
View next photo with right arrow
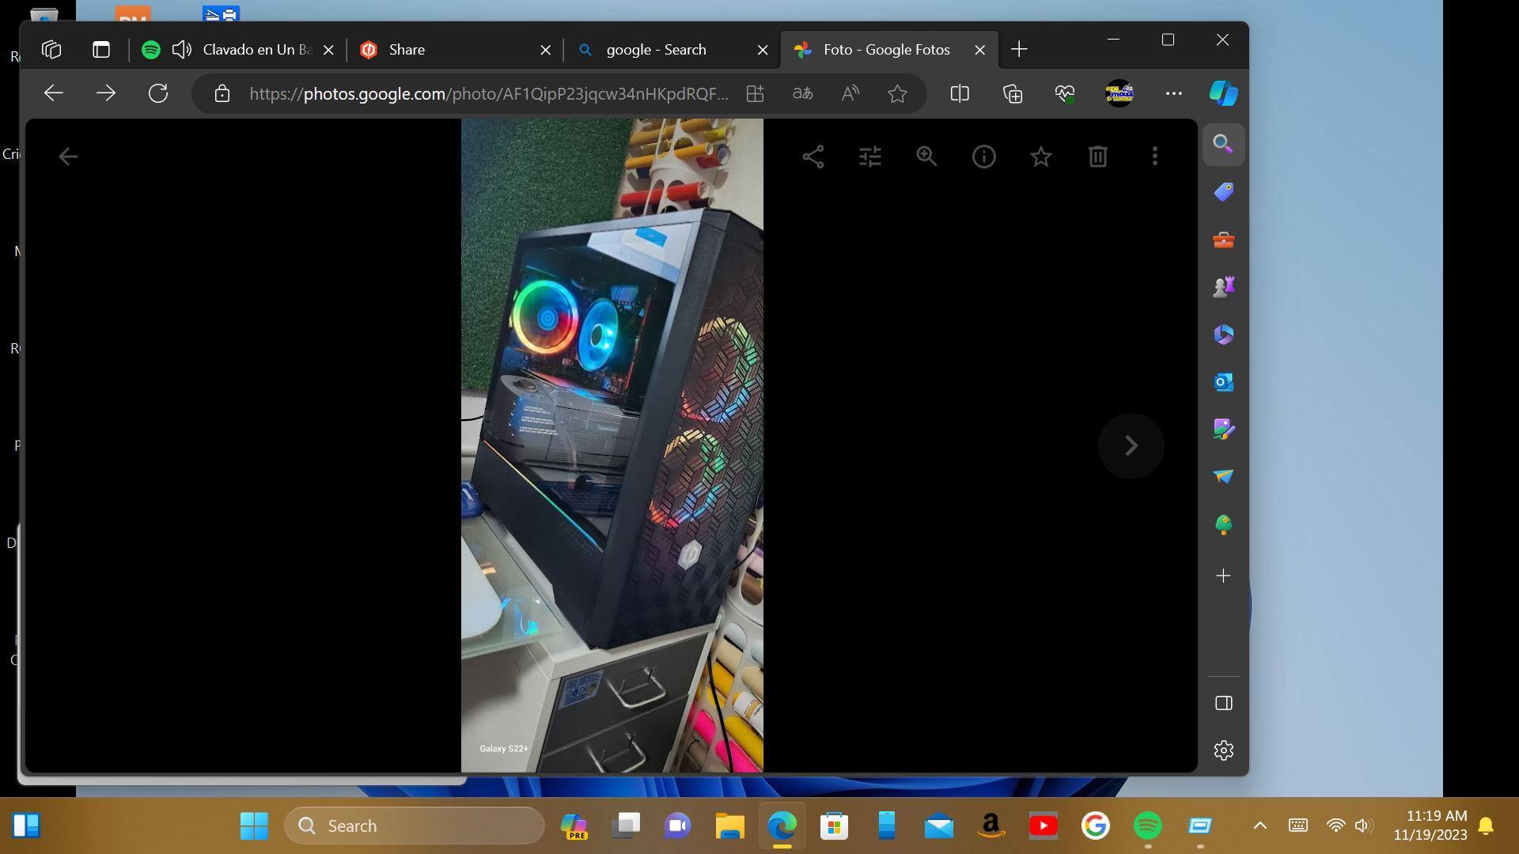1131,446
